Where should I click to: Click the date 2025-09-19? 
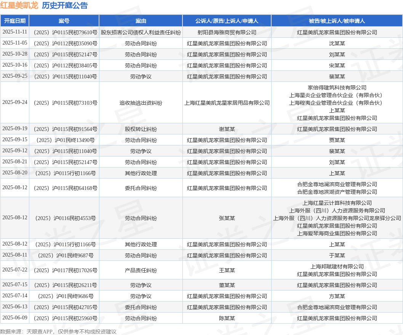pyautogui.click(x=14, y=128)
